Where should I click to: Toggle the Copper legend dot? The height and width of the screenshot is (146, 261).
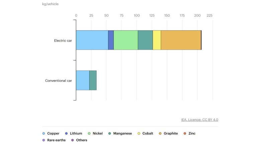[x=44, y=133]
